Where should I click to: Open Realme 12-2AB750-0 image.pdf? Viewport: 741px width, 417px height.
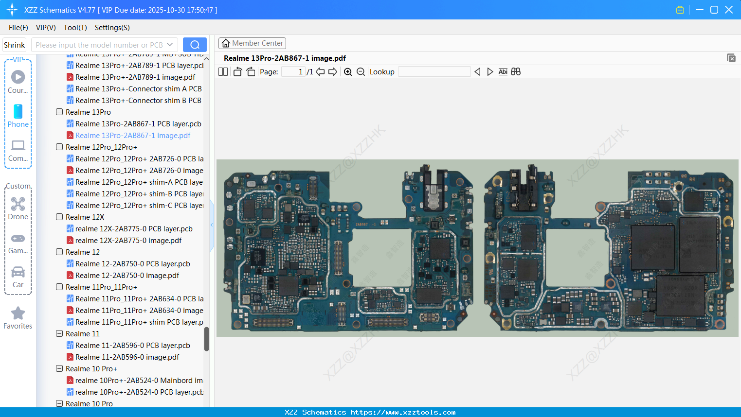tap(123, 275)
